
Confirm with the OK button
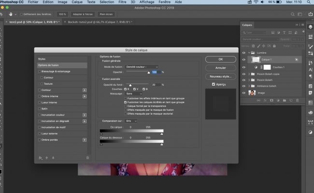pos(221,59)
